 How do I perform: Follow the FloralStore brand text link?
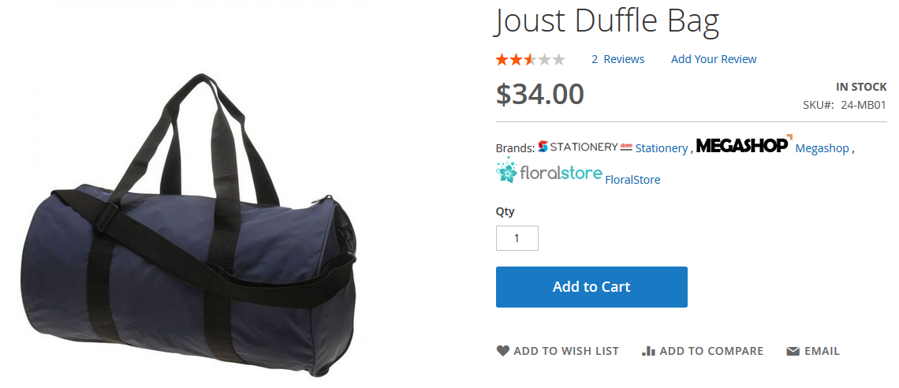tap(633, 179)
